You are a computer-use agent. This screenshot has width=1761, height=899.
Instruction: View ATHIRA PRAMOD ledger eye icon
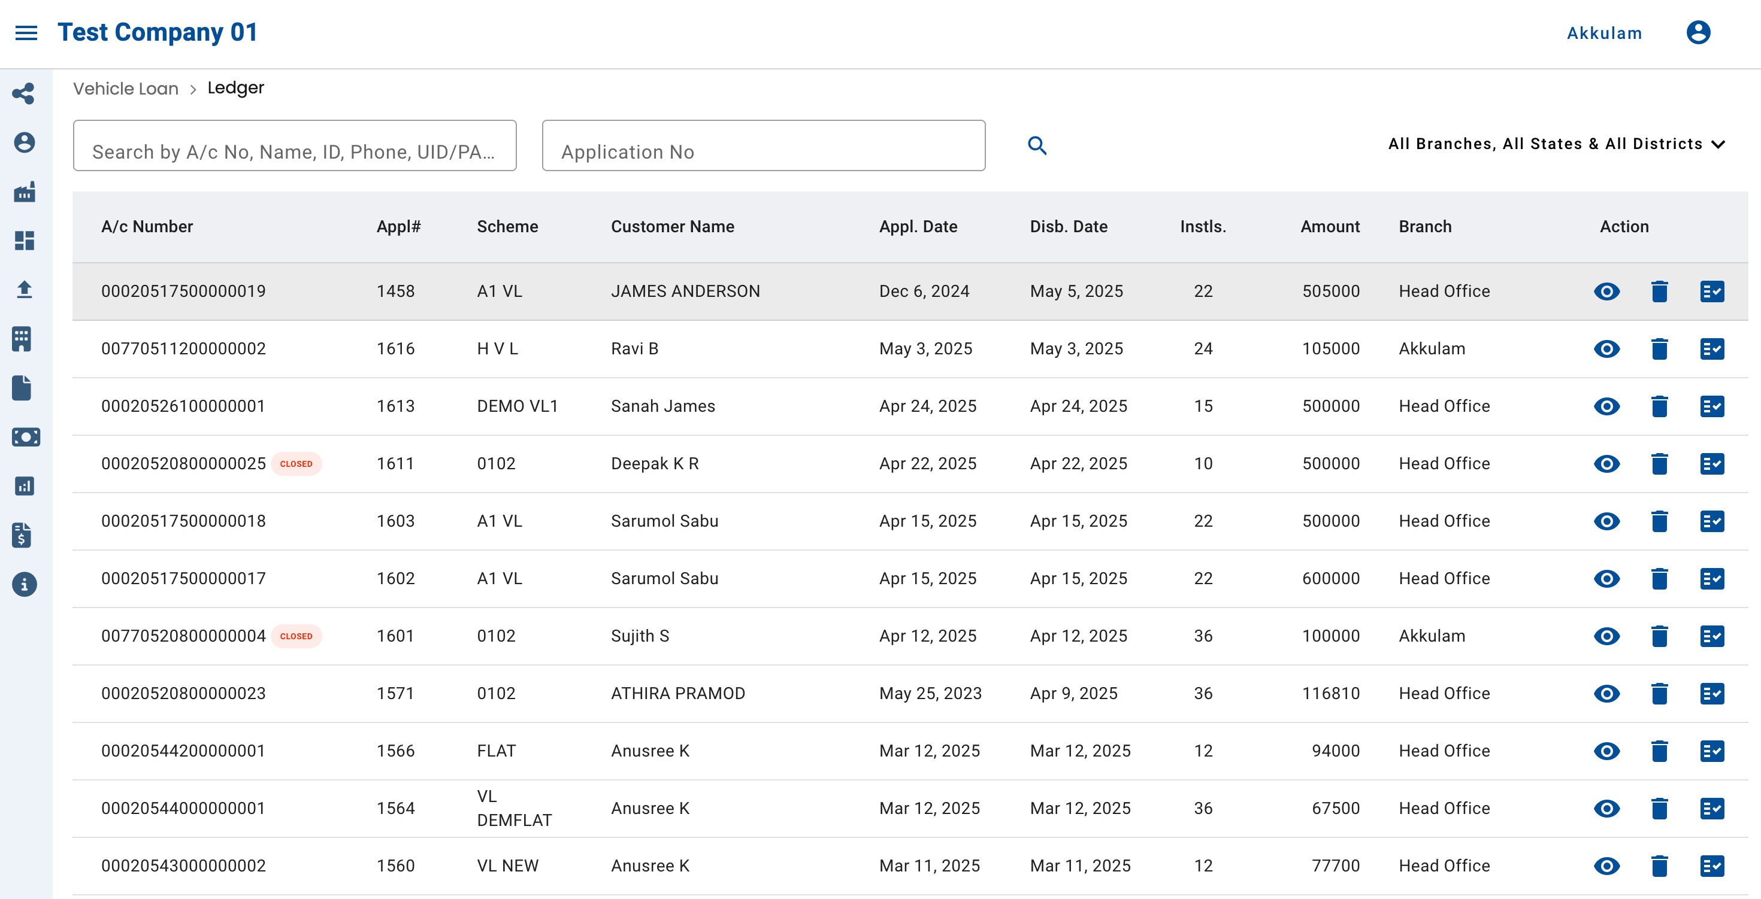1606,693
